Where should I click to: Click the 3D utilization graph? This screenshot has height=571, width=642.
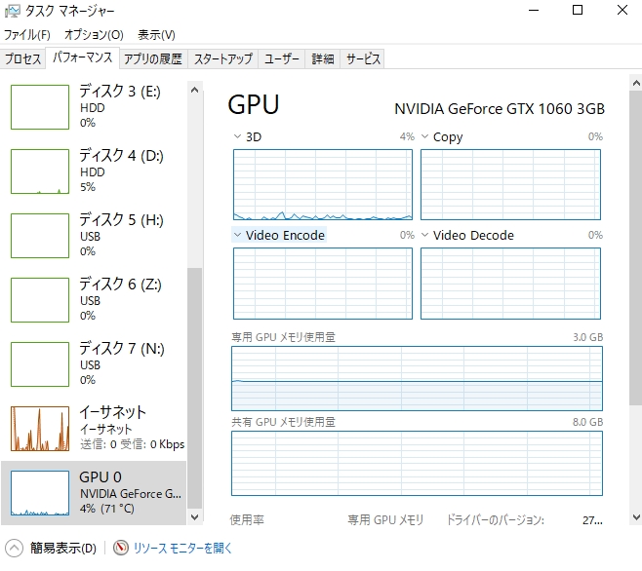pyautogui.click(x=323, y=184)
